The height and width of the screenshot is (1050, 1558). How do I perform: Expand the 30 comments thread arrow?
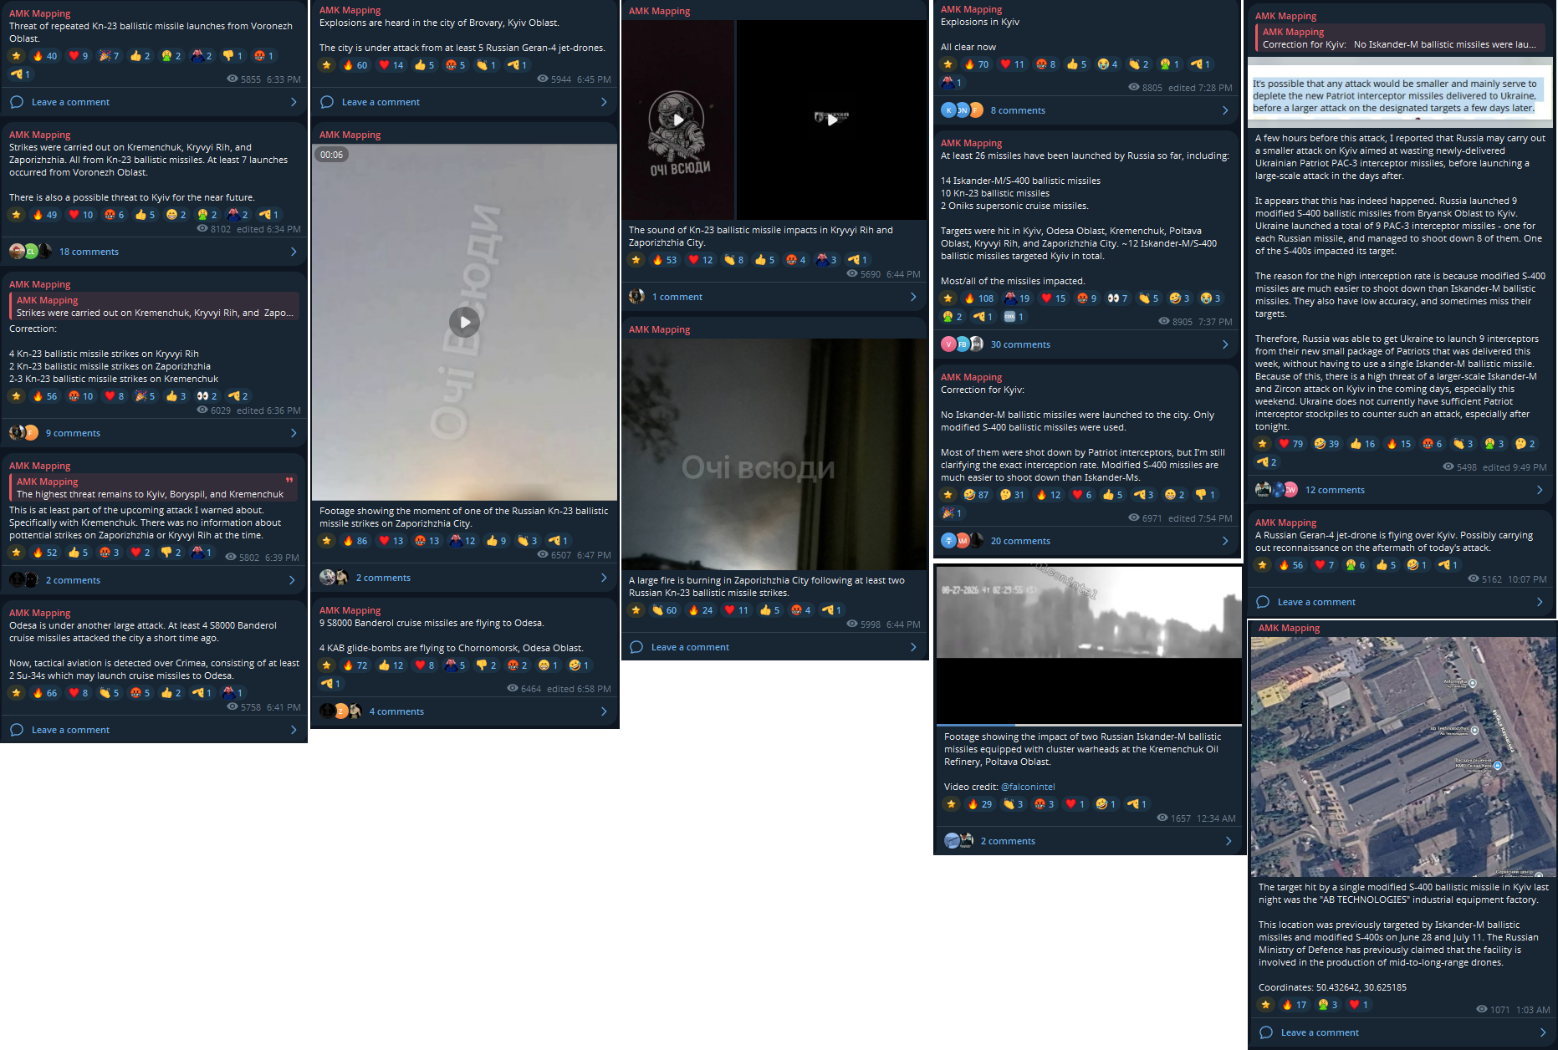click(x=1225, y=344)
